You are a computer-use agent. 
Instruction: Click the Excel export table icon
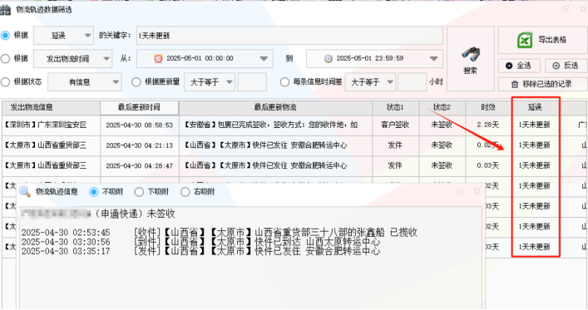click(x=525, y=40)
